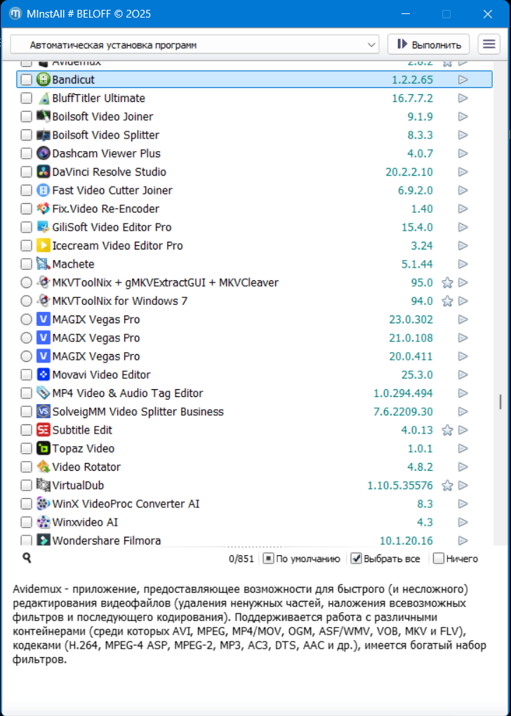Click the 'Выполнить' button

[x=429, y=44]
